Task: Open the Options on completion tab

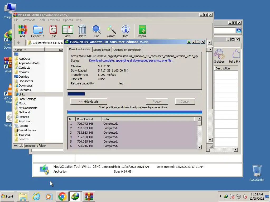Action: point(127,50)
